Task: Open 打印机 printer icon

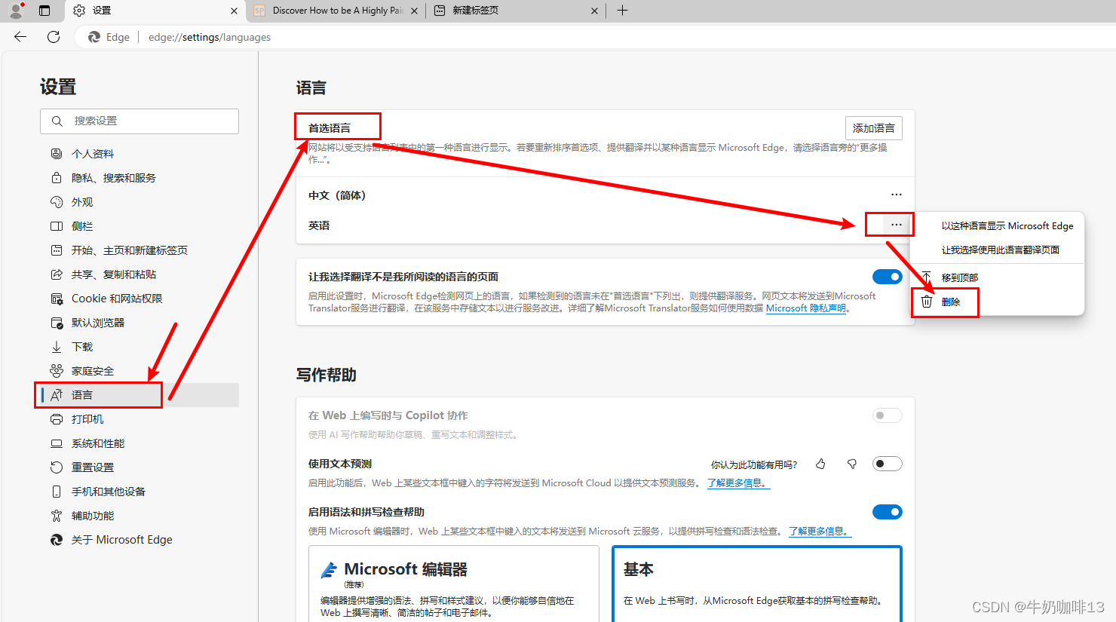Action: pos(57,419)
